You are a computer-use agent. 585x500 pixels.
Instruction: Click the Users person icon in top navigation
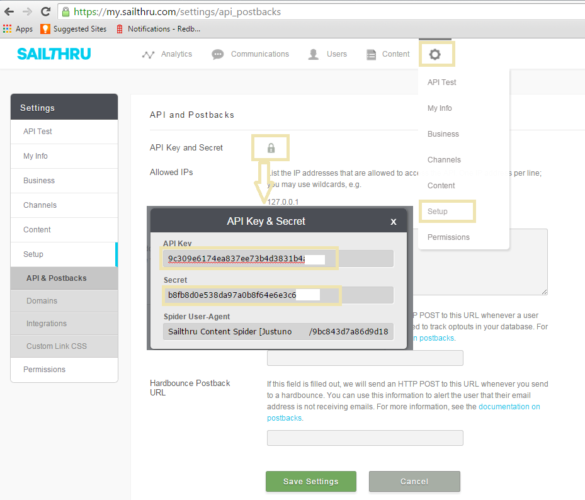pyautogui.click(x=313, y=54)
